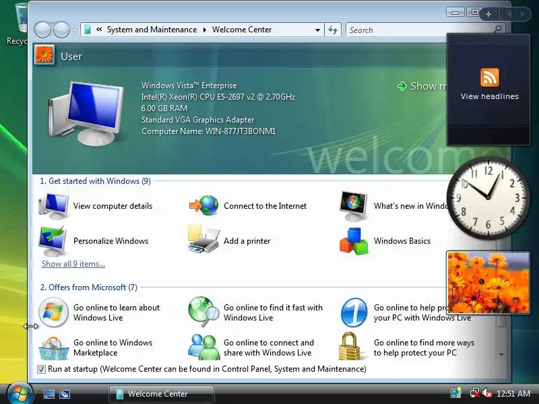Image resolution: width=539 pixels, height=404 pixels.
Task: Click Show Desktop quick launch icon
Action: tap(49, 394)
